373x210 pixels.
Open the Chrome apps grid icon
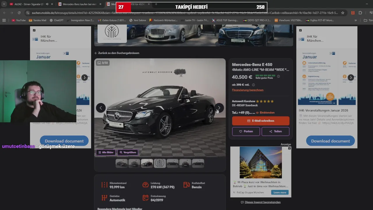coord(4,20)
